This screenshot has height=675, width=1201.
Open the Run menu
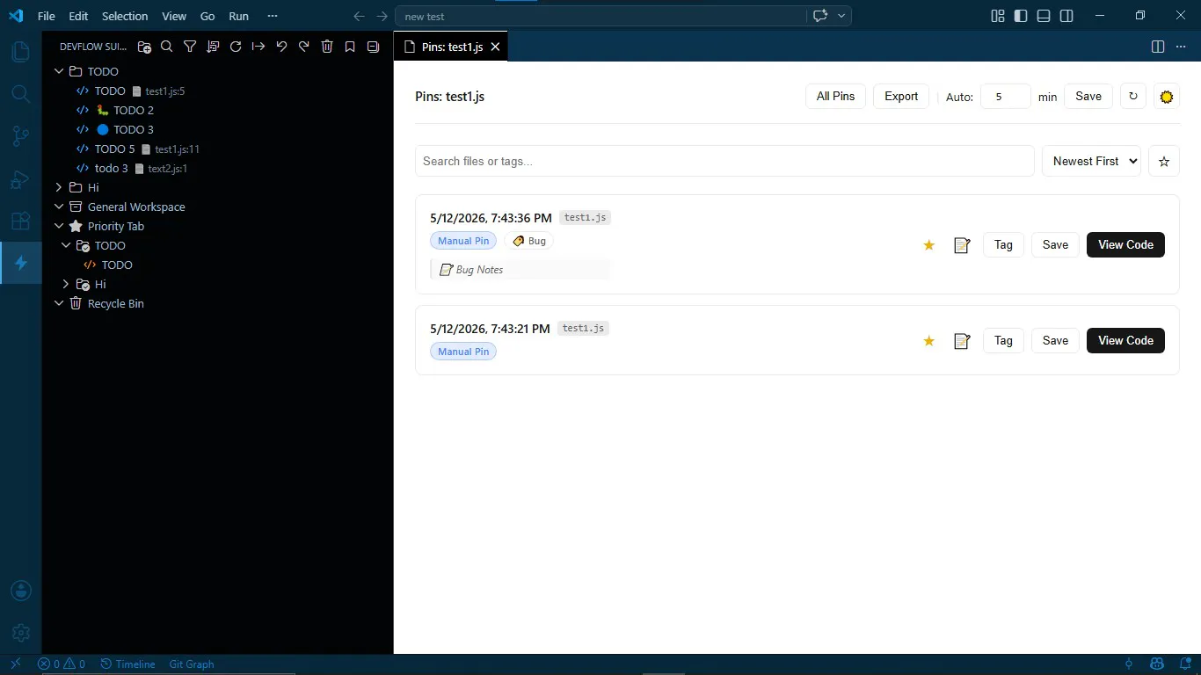click(x=238, y=16)
